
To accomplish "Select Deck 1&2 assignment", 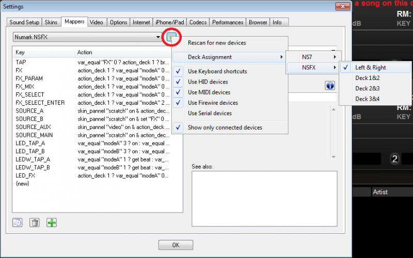I will (x=375, y=78).
